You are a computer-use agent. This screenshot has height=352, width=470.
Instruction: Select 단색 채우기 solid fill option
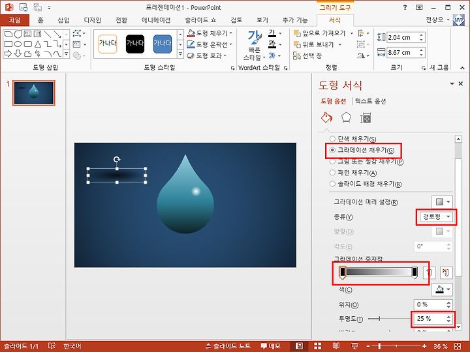(352, 139)
